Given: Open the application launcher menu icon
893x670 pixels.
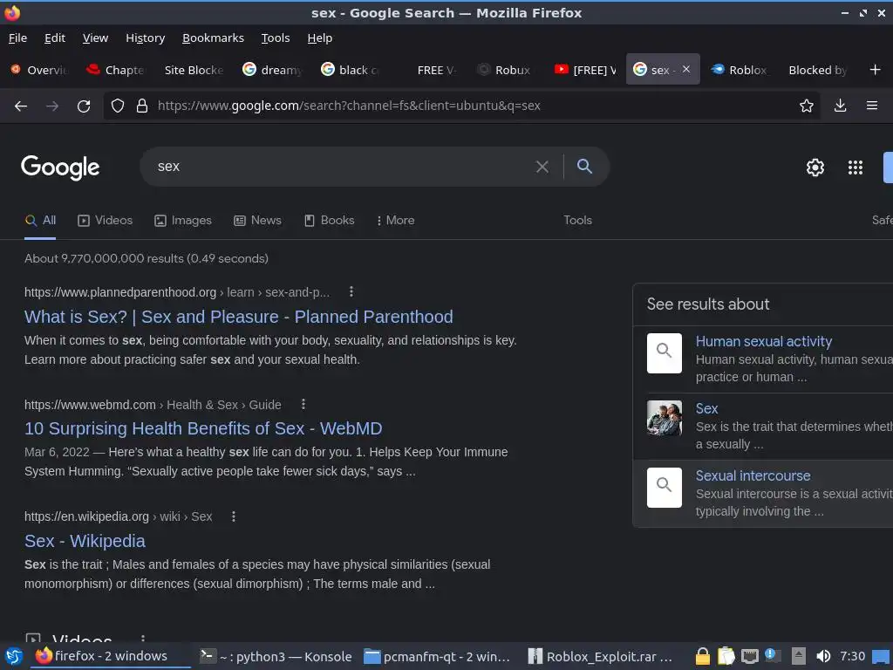Looking at the screenshot, I should (14, 657).
